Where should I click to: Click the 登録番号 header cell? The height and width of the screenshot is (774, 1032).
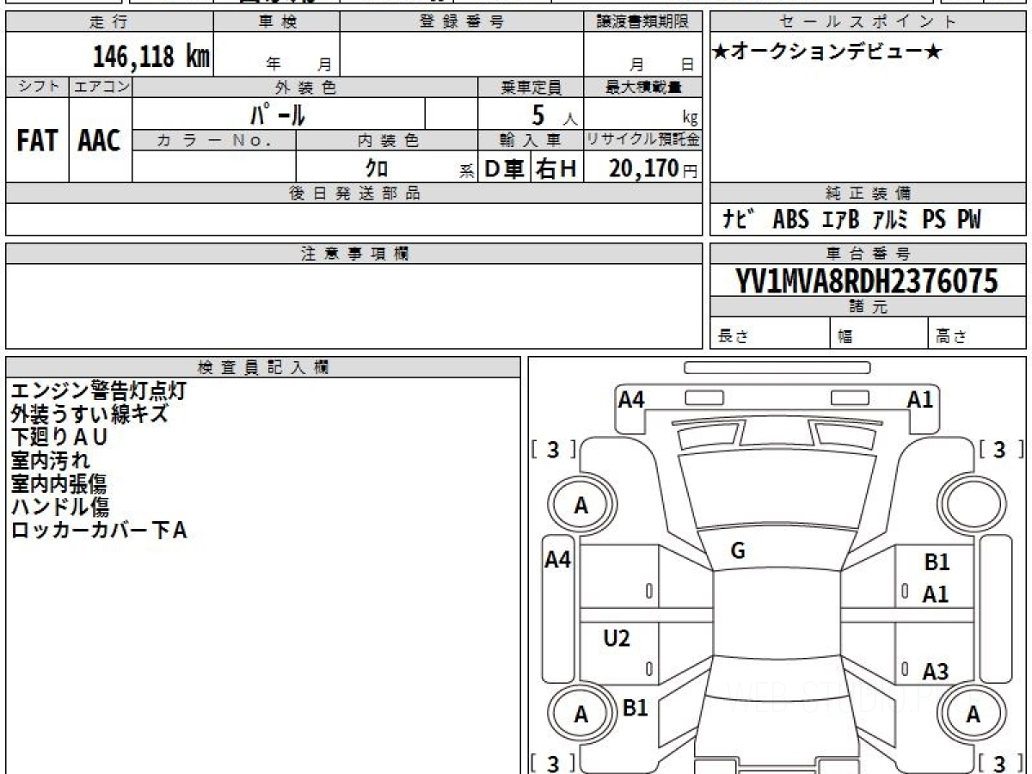pos(461,22)
